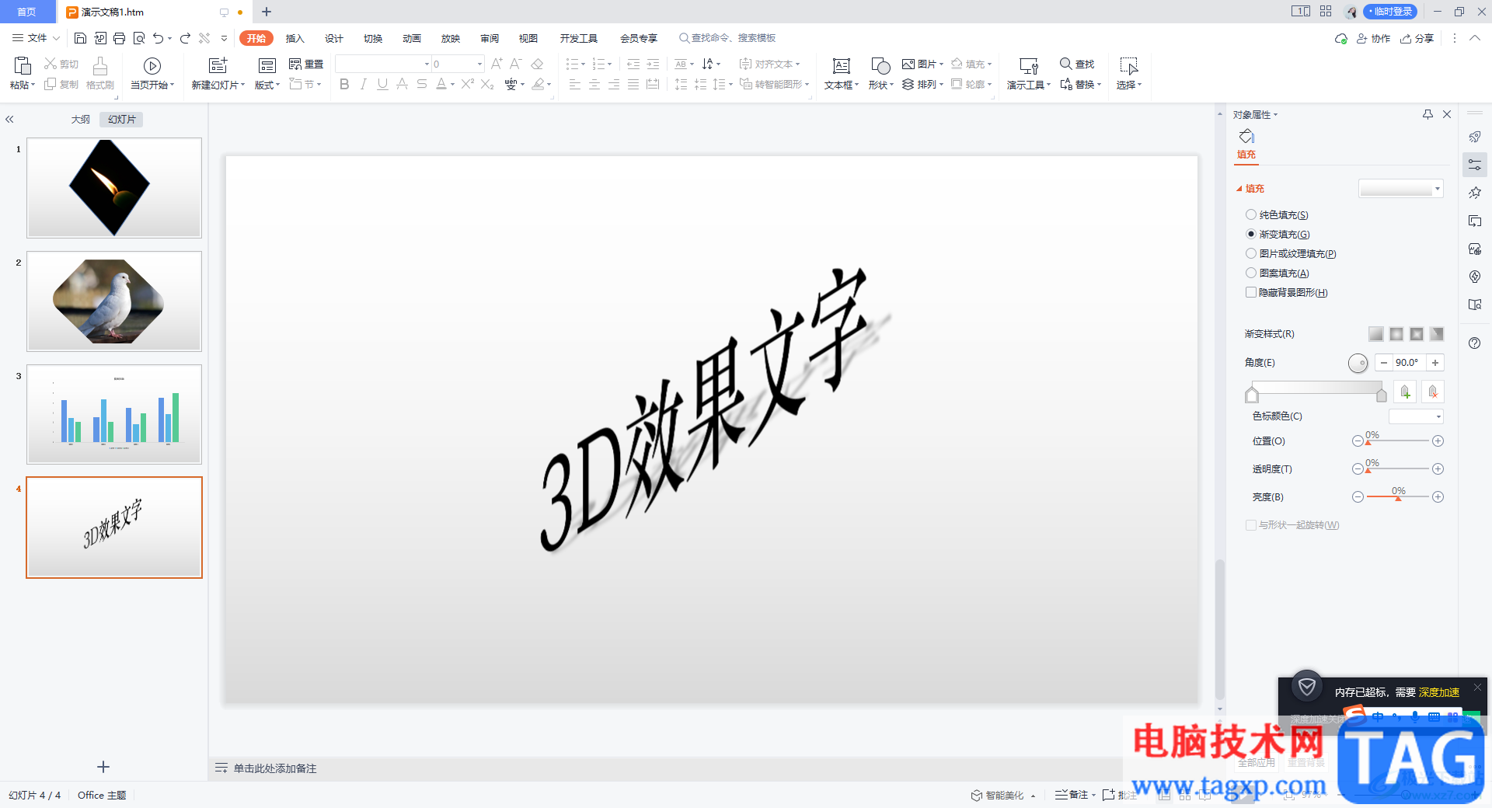The height and width of the screenshot is (808, 1492).
Task: Click the deep acceleration link in notification
Action: coord(1439,692)
